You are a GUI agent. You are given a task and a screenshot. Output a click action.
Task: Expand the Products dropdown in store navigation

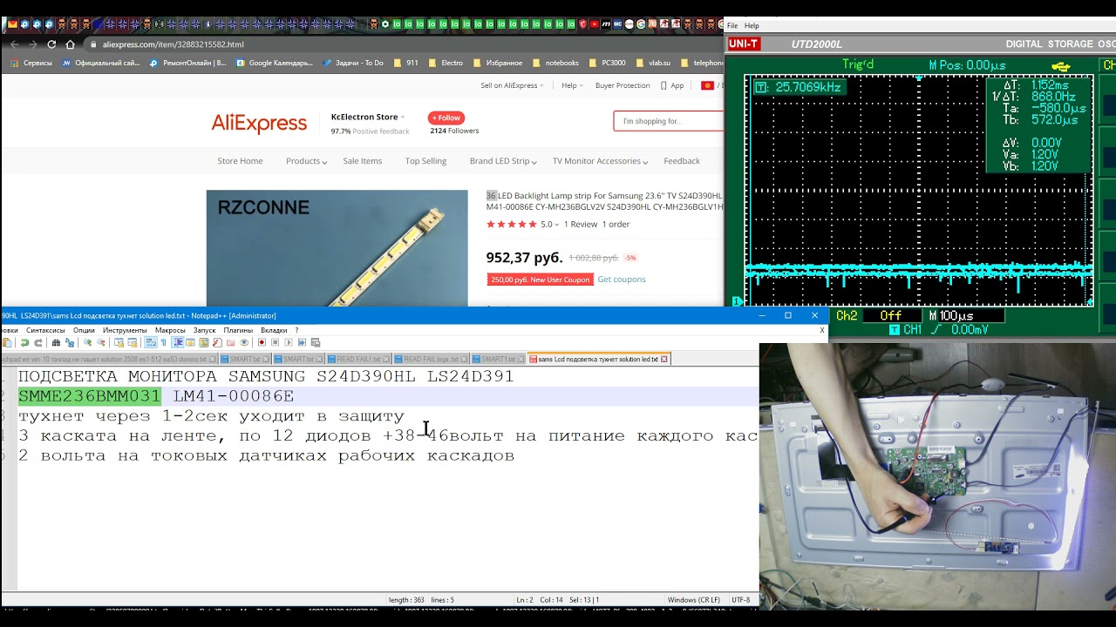[x=306, y=161]
